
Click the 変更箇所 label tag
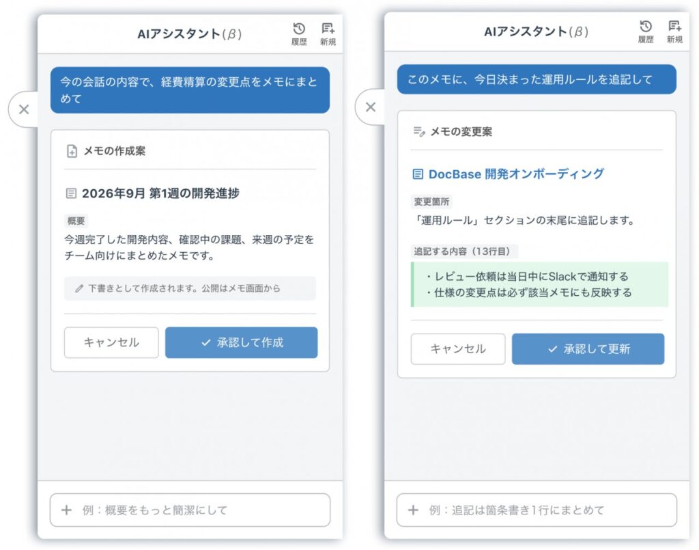coord(431,202)
